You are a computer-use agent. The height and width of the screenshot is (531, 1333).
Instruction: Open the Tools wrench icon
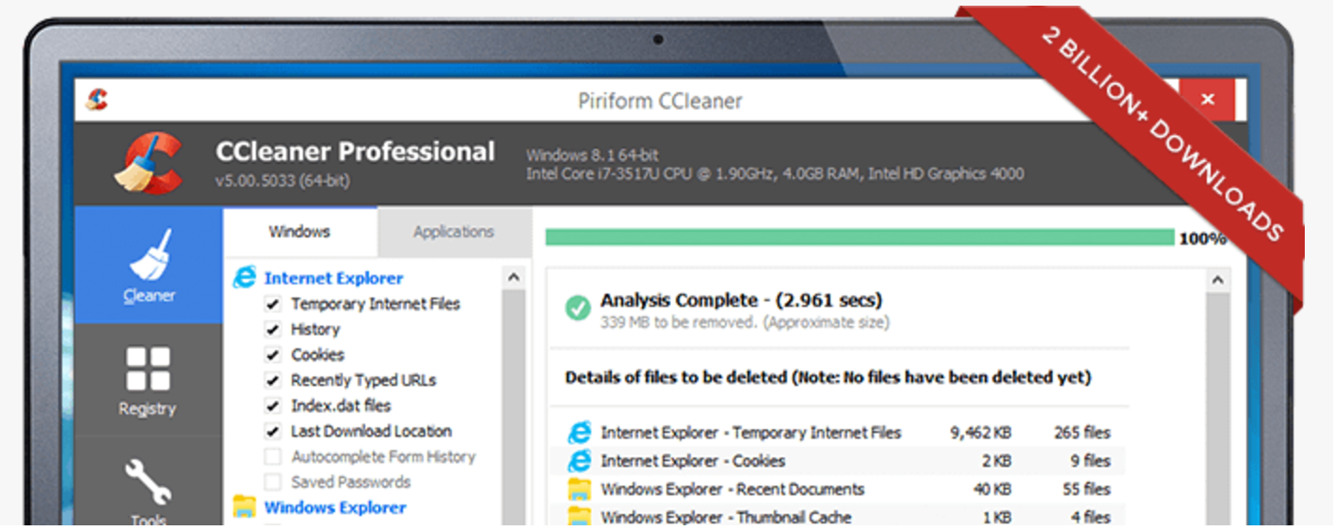pyautogui.click(x=148, y=481)
